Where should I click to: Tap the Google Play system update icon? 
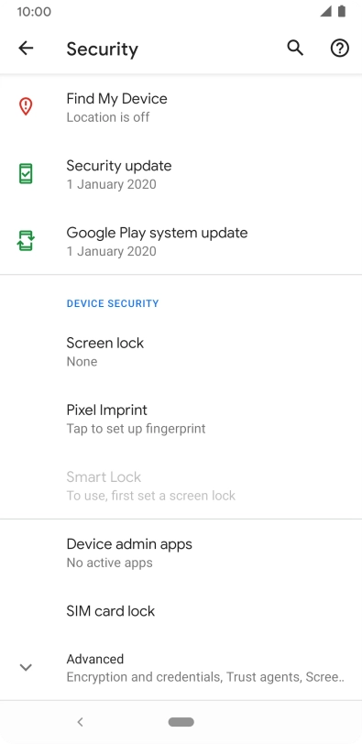click(26, 241)
